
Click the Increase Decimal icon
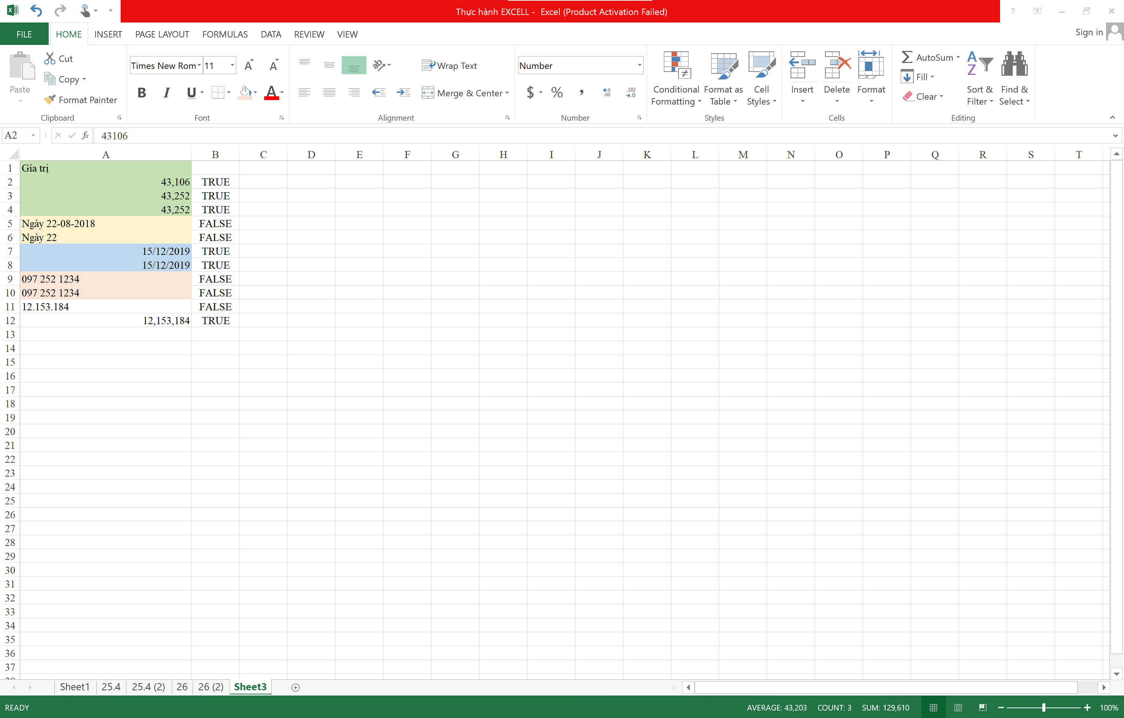point(606,93)
